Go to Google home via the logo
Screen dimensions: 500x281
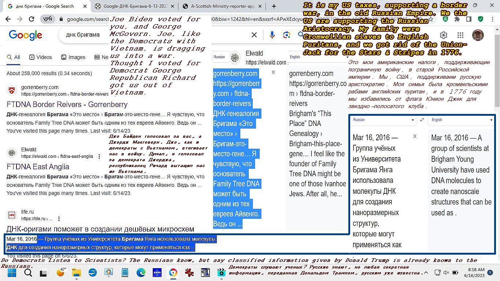[x=25, y=35]
